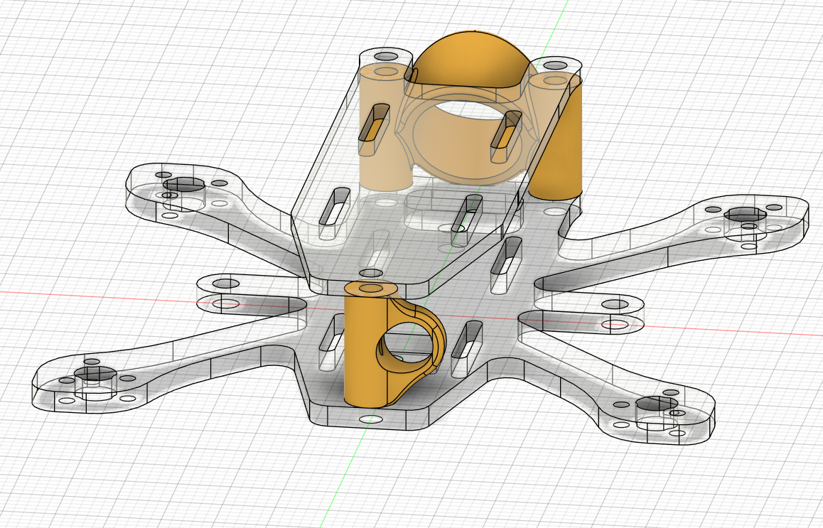
Task: Click the front-left arm motor center hole
Action: (92, 374)
